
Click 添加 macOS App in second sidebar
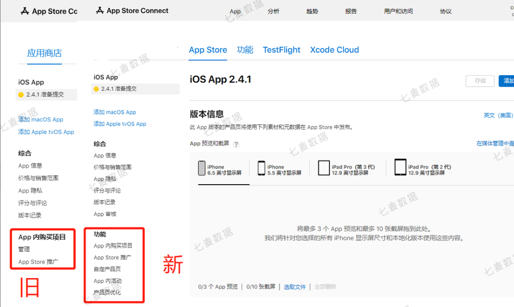tap(115, 112)
